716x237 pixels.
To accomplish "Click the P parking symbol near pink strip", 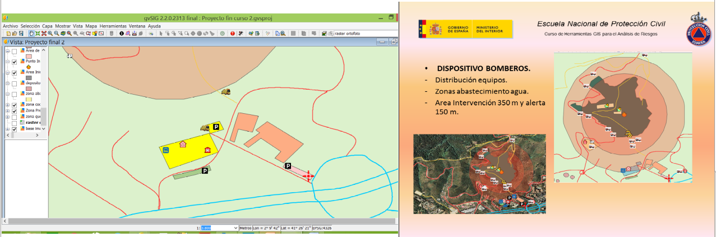I will (288, 166).
